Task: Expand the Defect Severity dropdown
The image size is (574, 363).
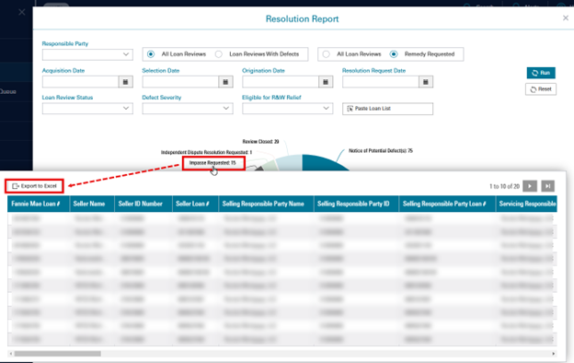Action: pos(188,109)
